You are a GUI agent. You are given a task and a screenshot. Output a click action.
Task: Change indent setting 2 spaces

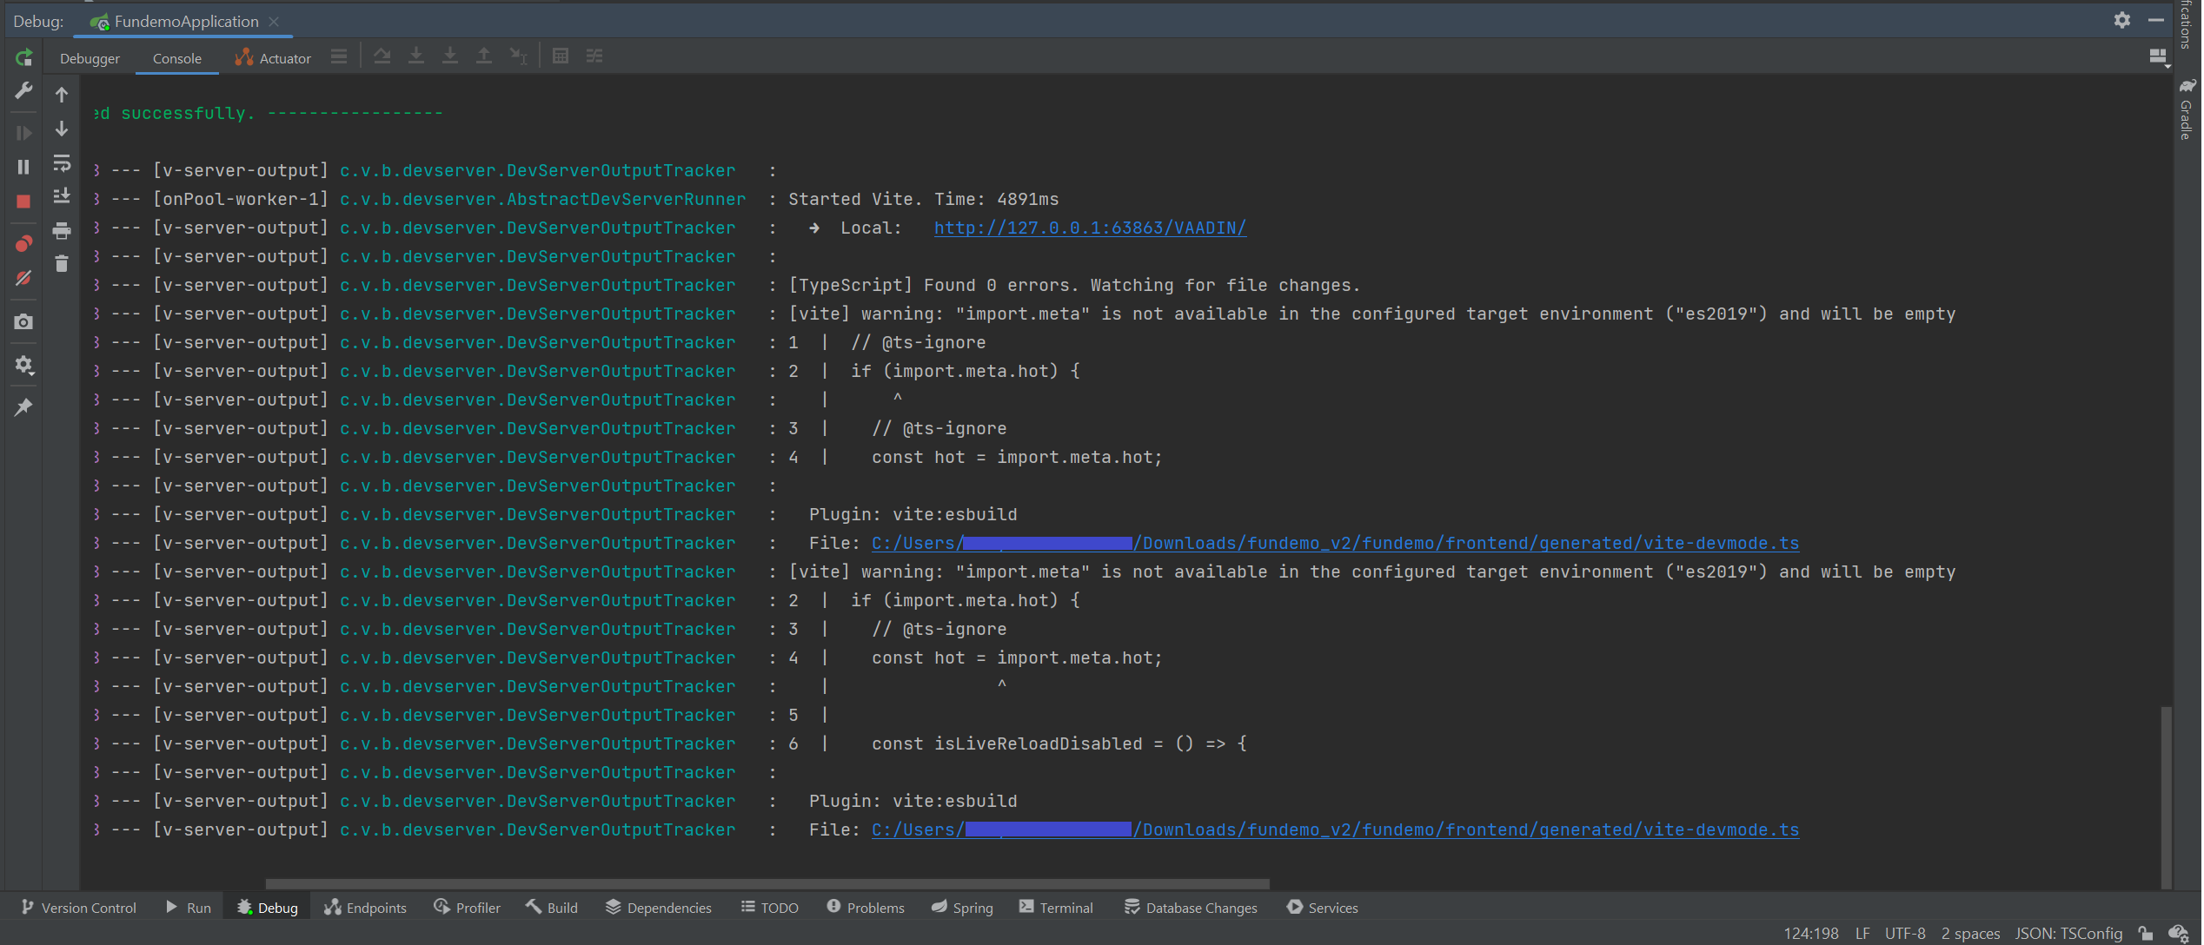pos(1970,934)
